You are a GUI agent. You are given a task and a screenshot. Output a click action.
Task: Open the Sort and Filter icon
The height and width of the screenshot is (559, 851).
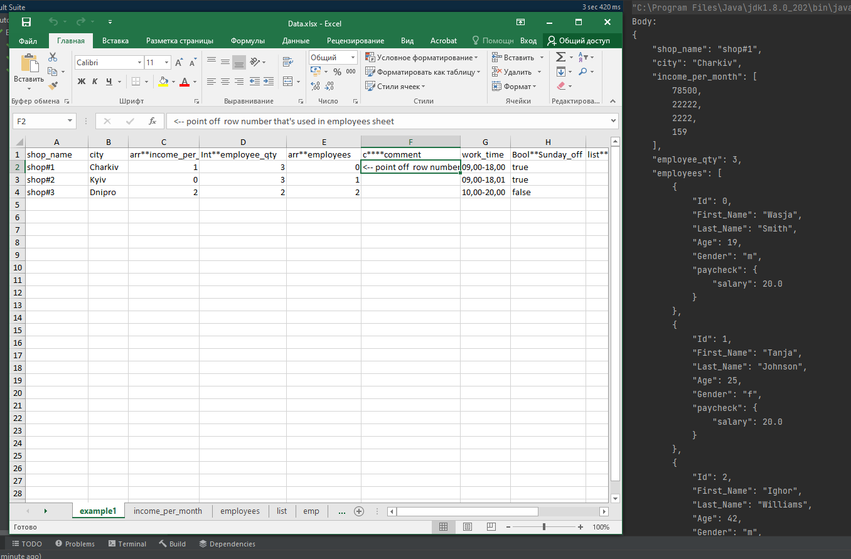(x=584, y=57)
